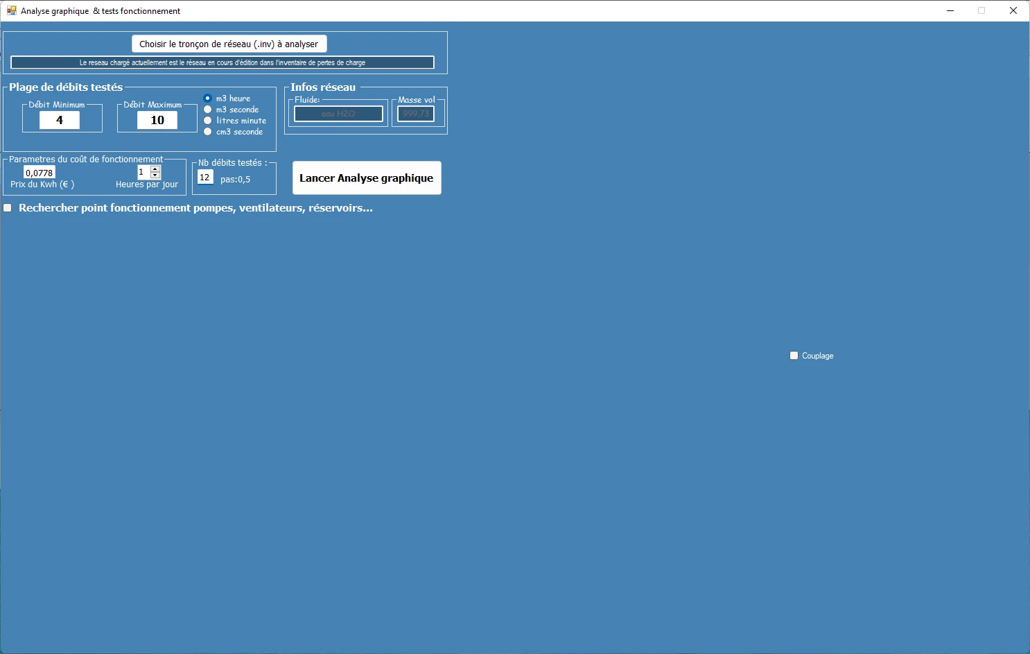Click the 'Plage de débits testés' heading

(x=66, y=87)
